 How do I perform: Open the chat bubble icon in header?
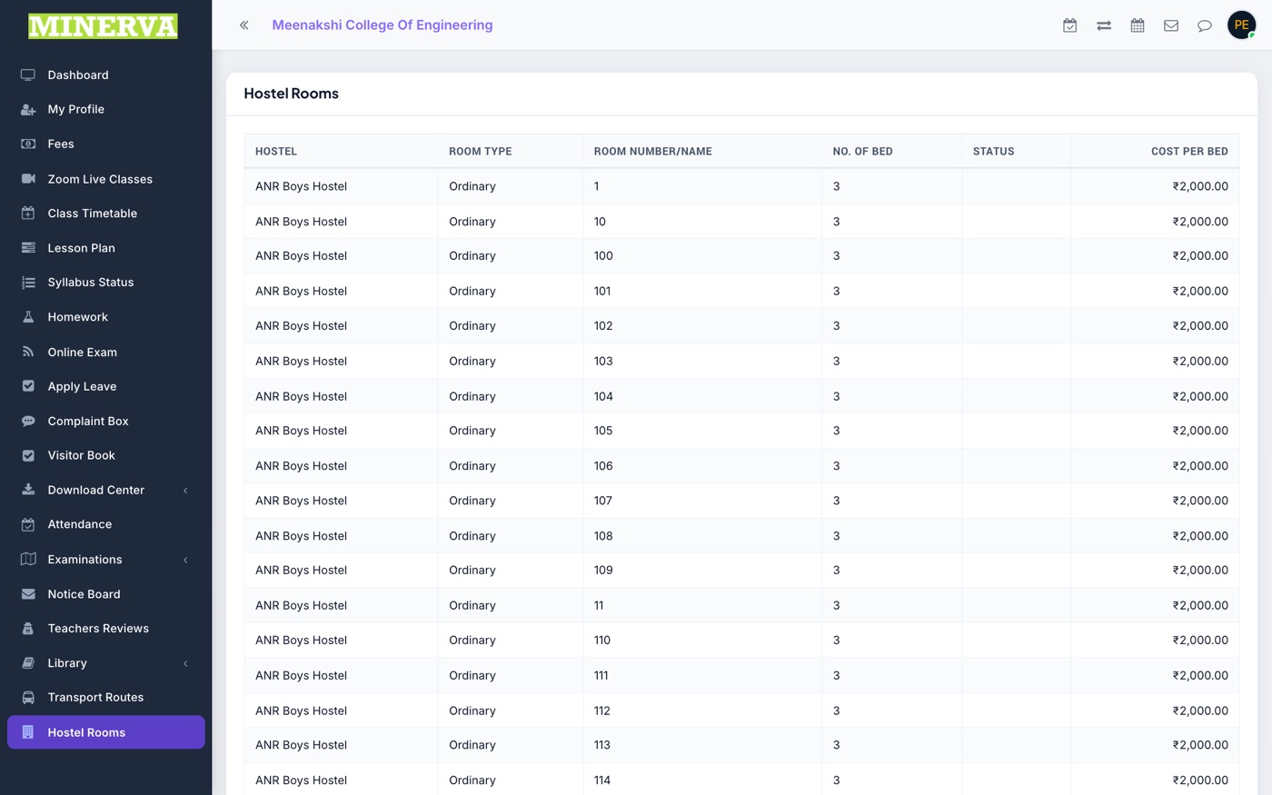tap(1205, 25)
